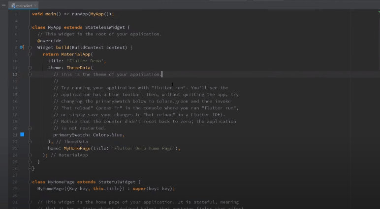Click the Colors.green comment text

click(x=173, y=101)
